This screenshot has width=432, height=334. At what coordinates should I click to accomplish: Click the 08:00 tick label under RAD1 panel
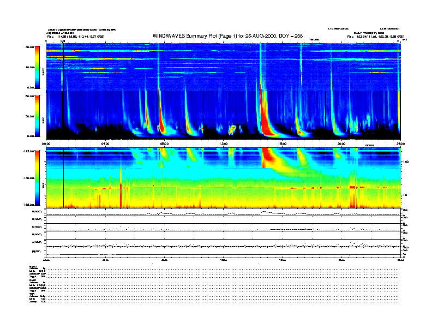click(164, 144)
